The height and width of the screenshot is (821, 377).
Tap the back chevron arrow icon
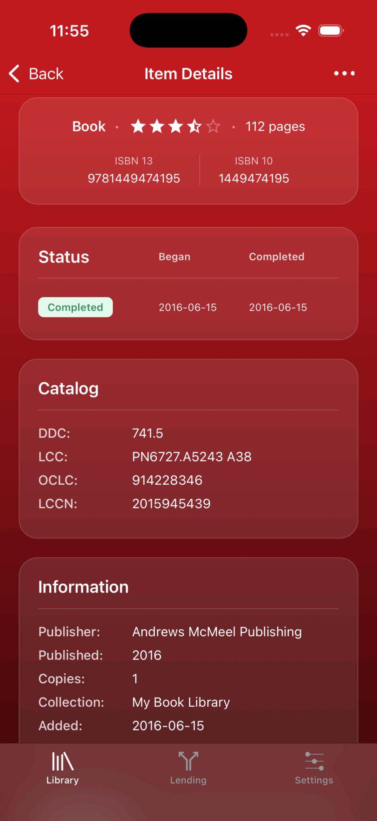tap(13, 73)
